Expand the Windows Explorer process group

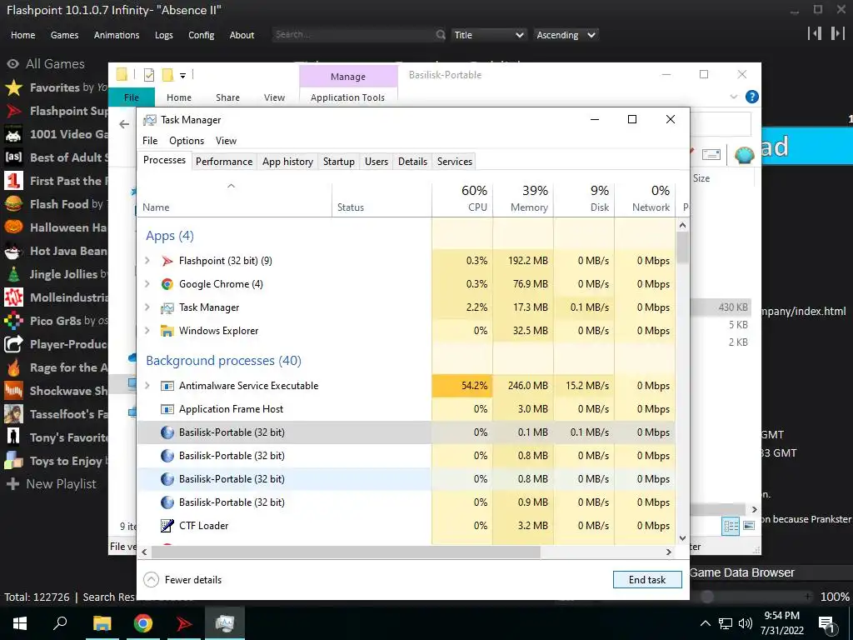[147, 331]
